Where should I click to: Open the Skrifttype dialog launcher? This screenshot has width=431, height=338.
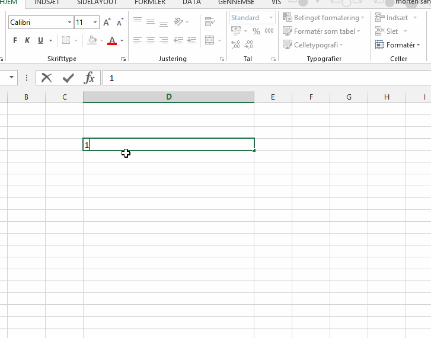[x=123, y=59]
